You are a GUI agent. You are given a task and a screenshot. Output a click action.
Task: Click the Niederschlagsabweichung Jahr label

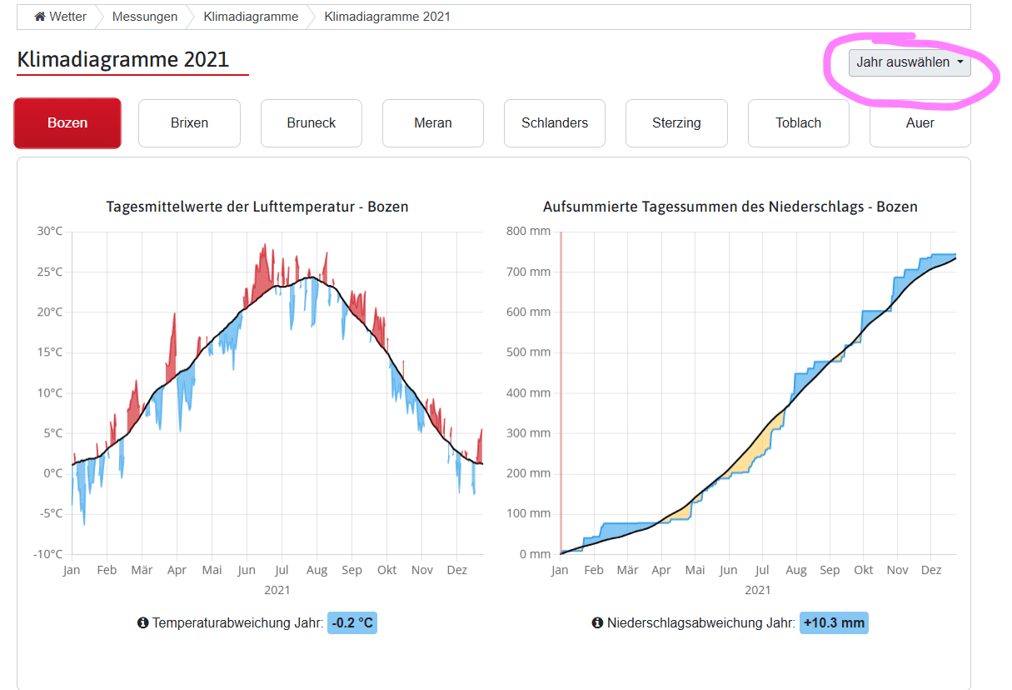click(701, 622)
